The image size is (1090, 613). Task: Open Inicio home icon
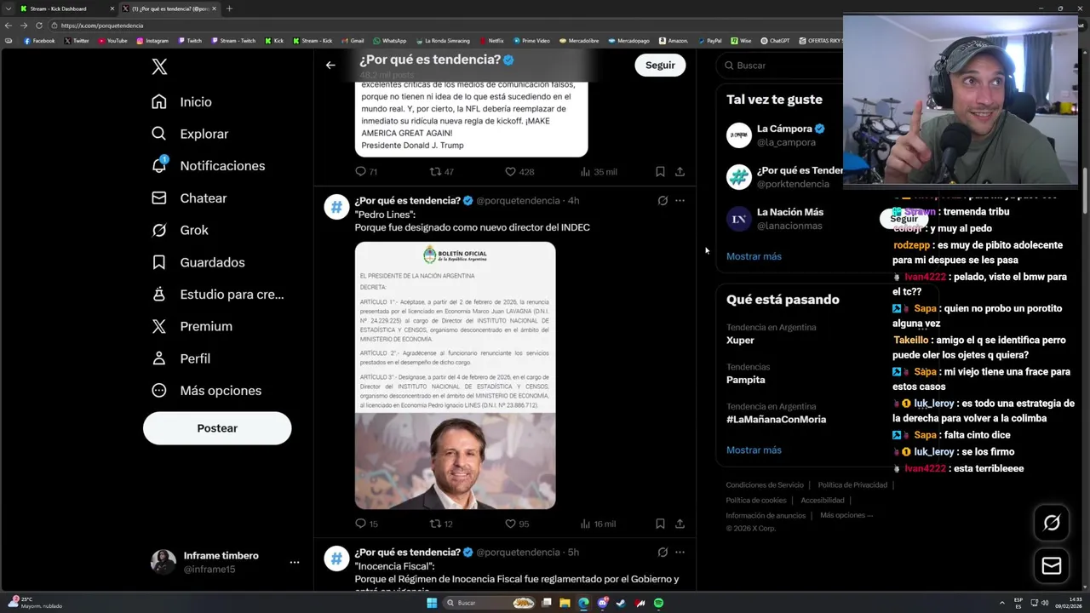click(x=159, y=101)
